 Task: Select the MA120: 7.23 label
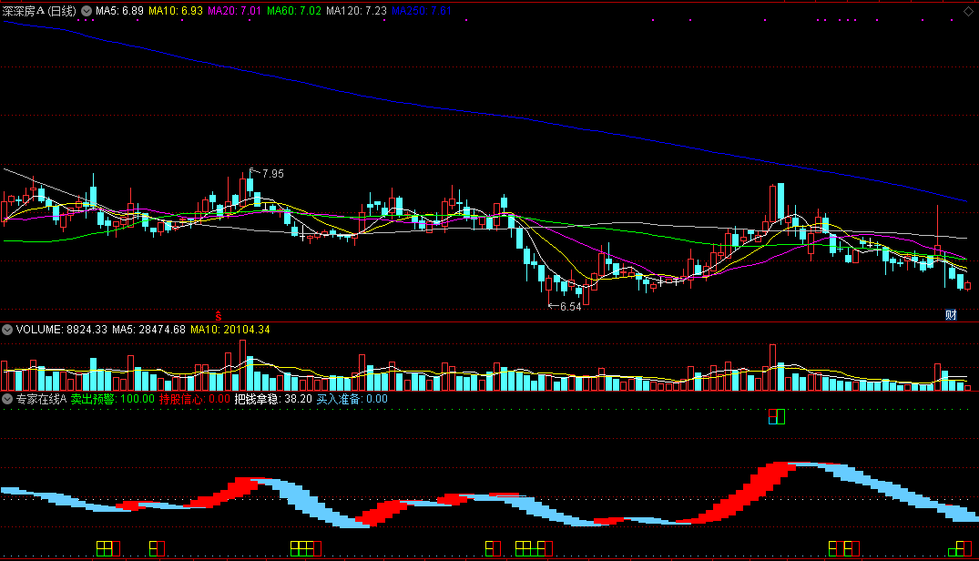click(356, 11)
